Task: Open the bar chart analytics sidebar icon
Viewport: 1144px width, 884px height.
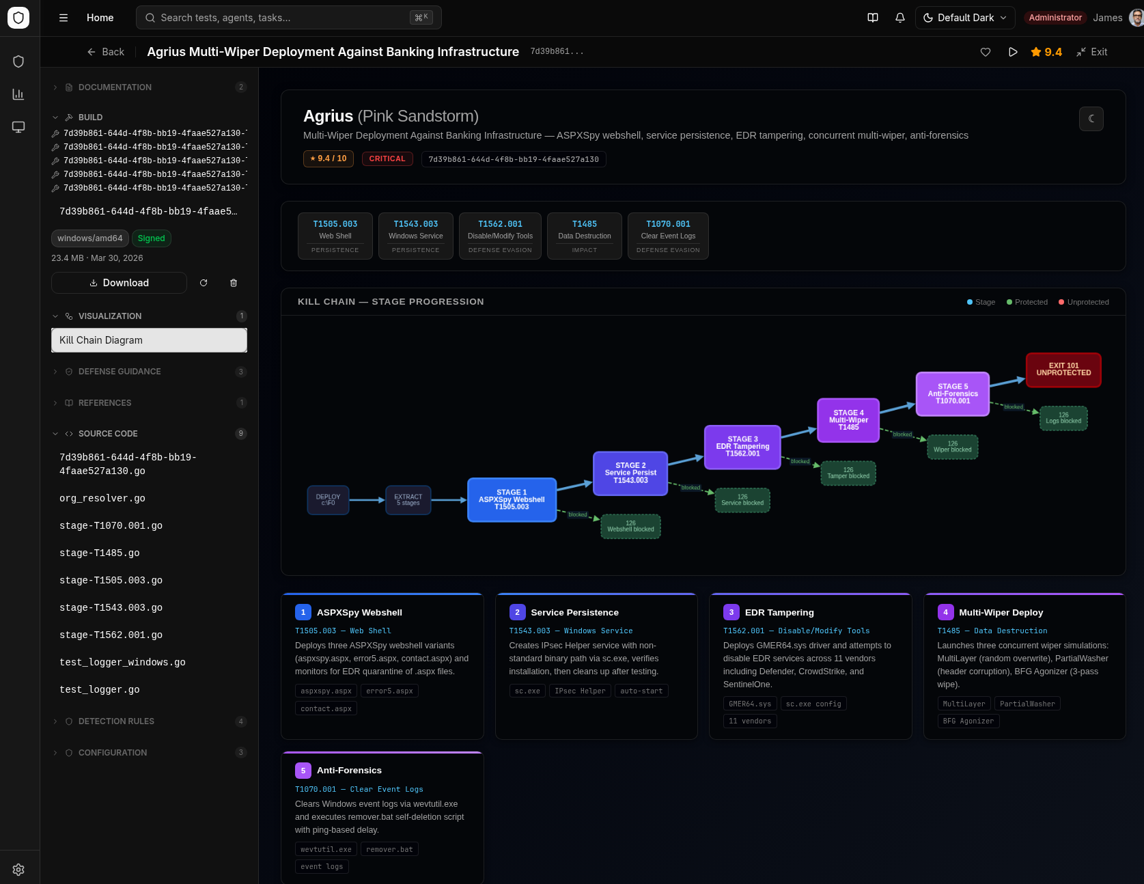Action: click(x=18, y=94)
